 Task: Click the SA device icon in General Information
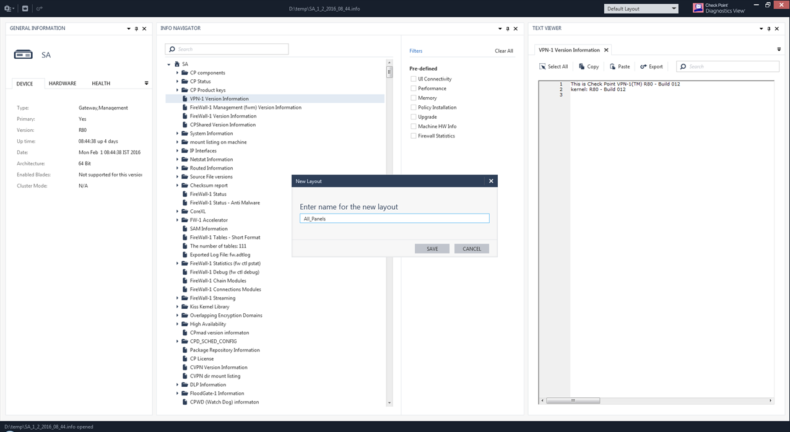tap(23, 55)
